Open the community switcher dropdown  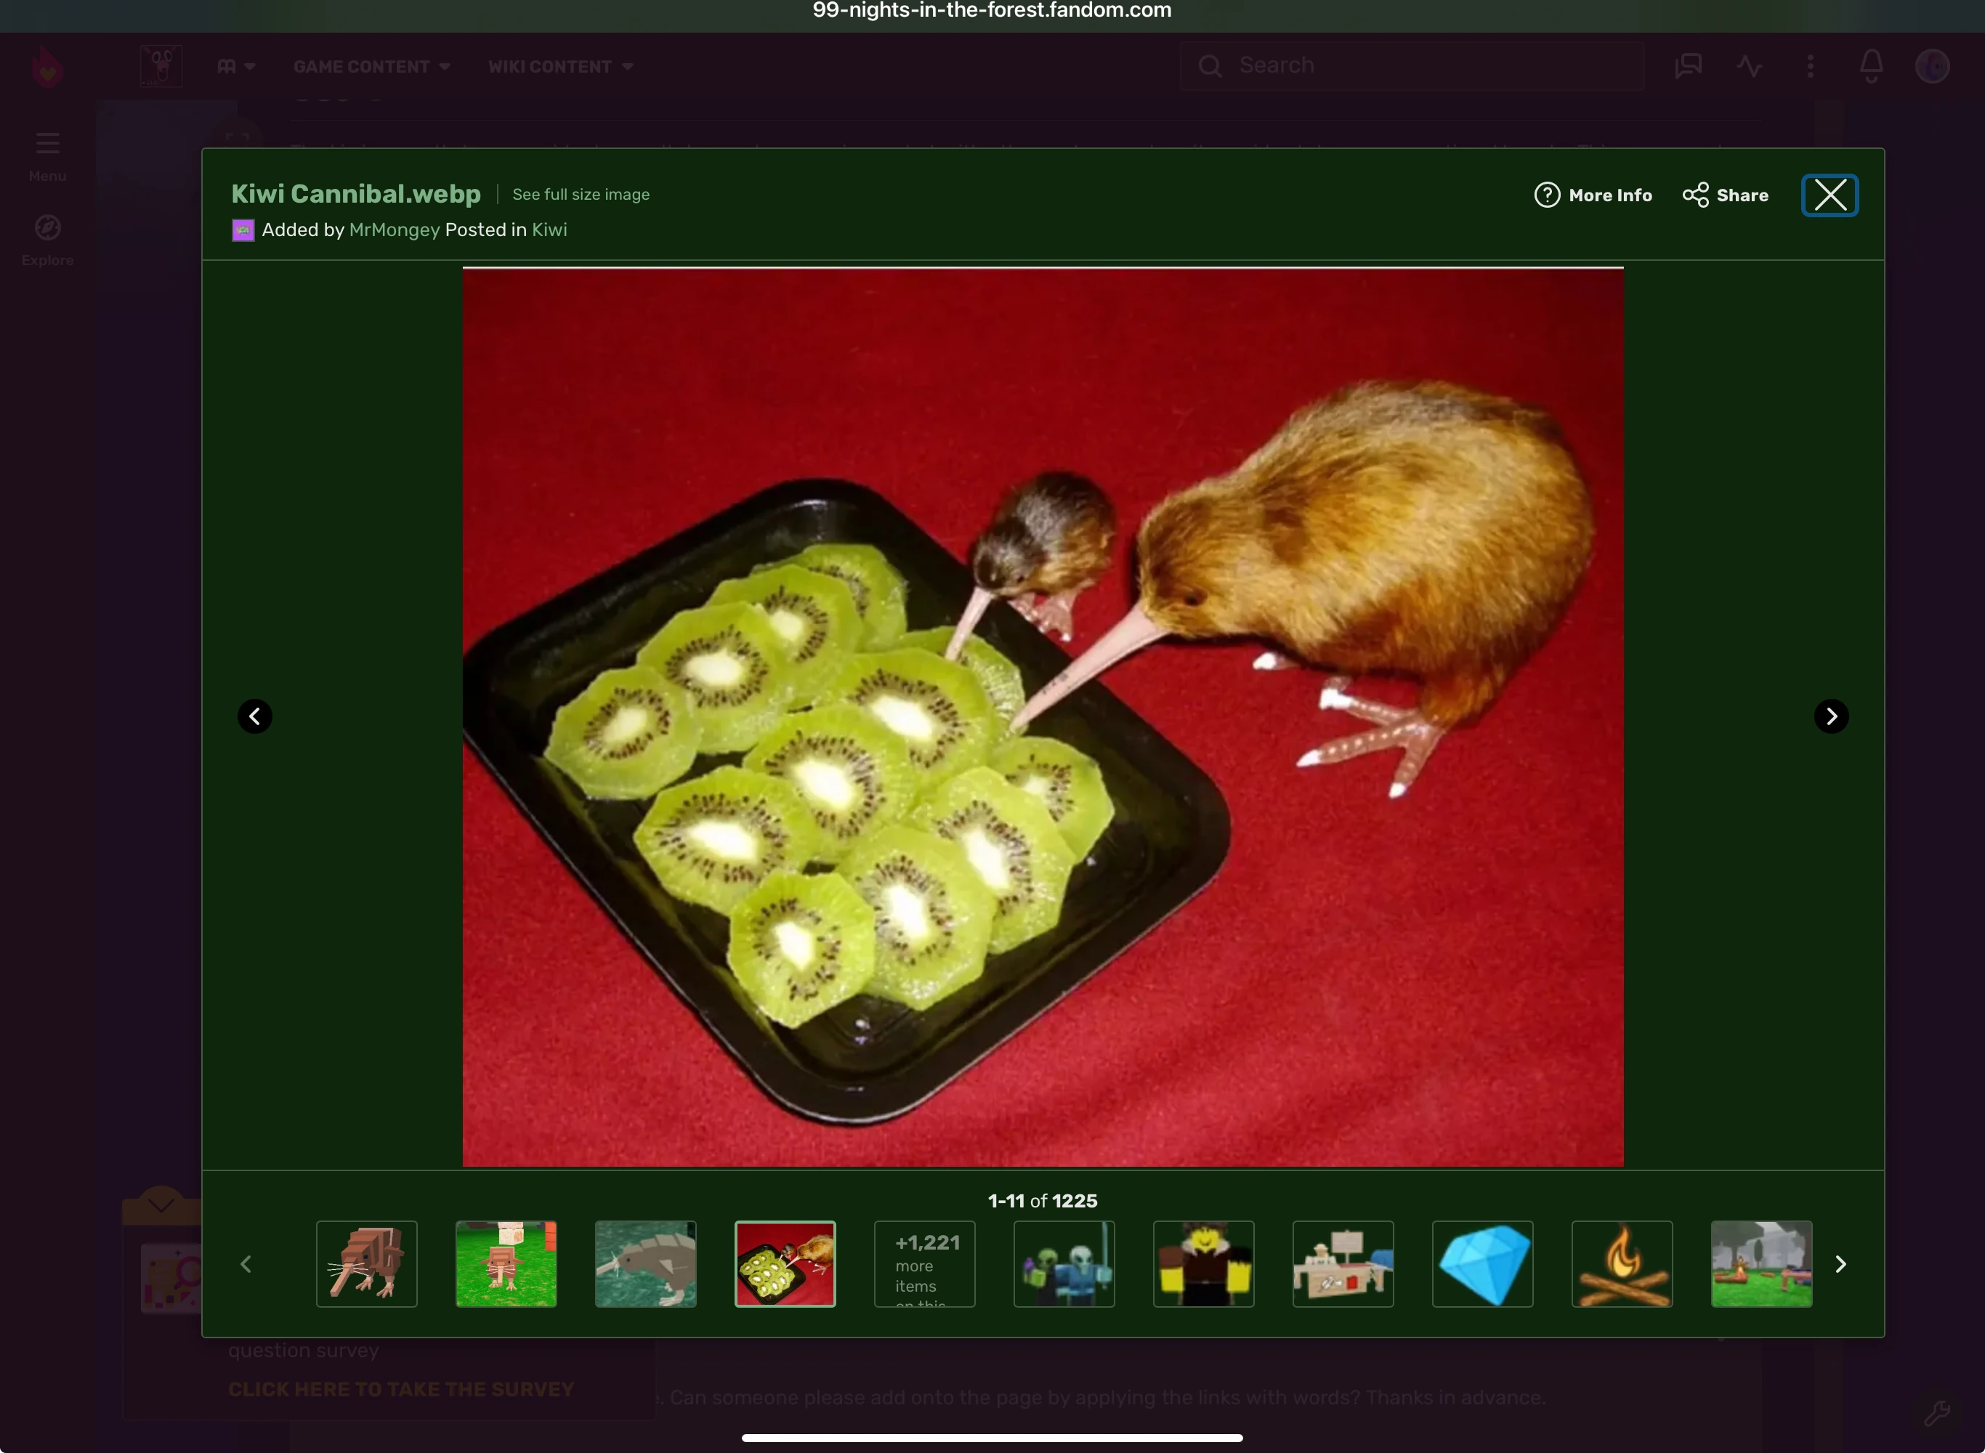pyautogui.click(x=234, y=66)
